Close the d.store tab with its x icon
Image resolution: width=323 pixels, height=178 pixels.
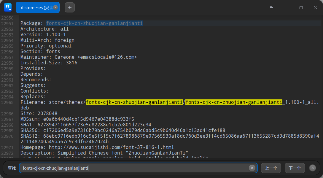[55, 7]
